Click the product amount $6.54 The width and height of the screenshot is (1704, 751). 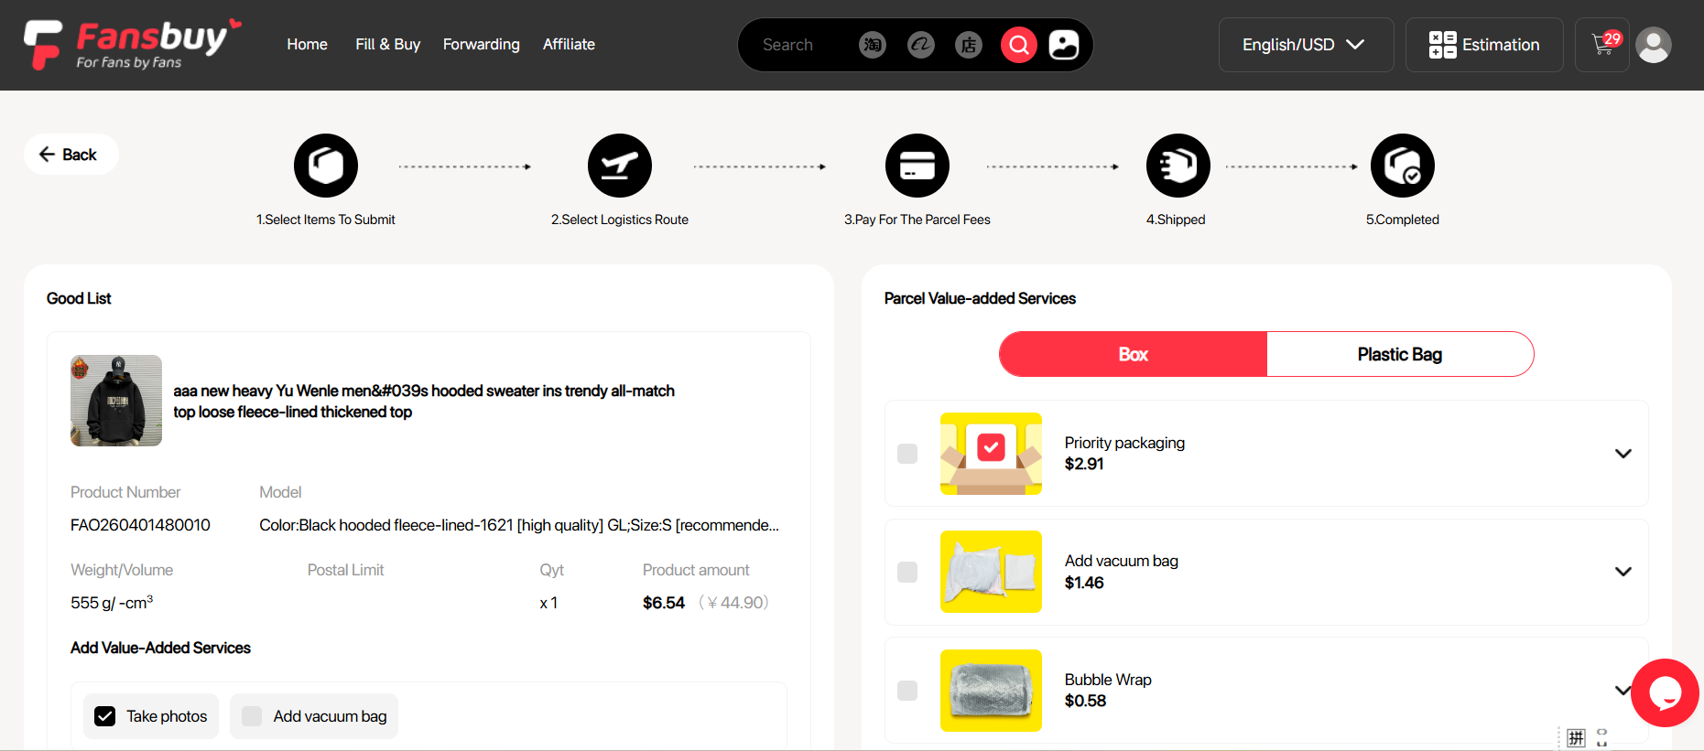pos(664,603)
